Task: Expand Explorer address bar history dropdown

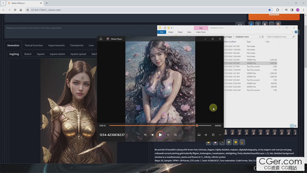Action: point(260,37)
